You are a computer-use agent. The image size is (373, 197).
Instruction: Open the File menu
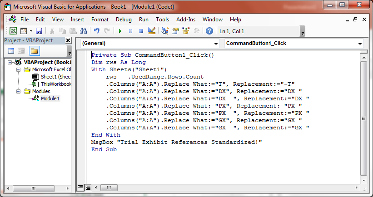coord(24,20)
